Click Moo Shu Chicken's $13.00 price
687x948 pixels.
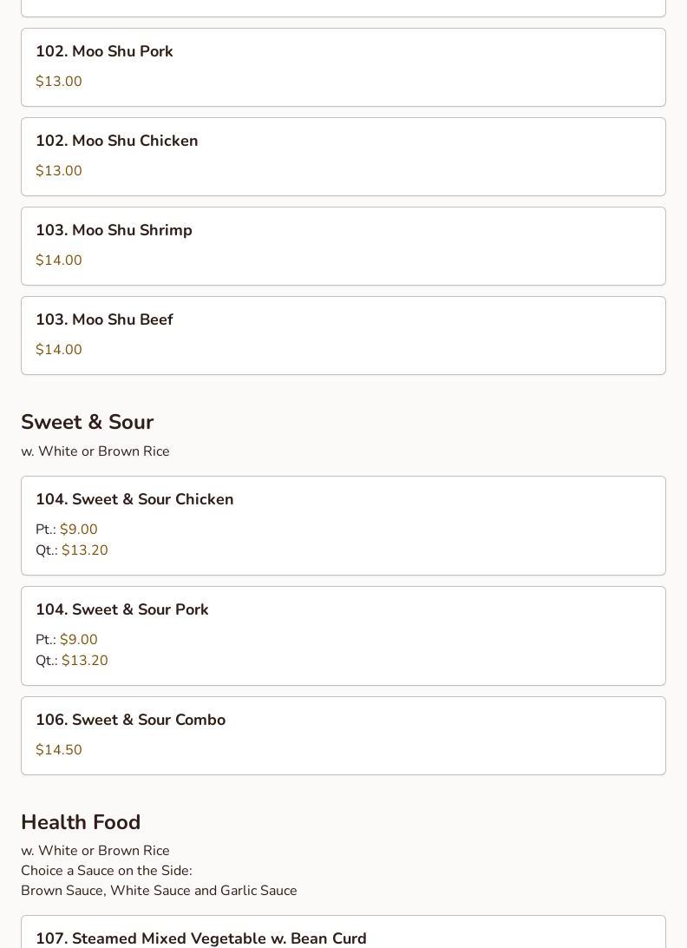pos(59,171)
